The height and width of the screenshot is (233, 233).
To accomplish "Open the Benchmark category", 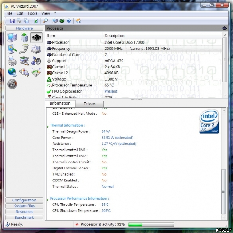I will (x=24, y=217).
